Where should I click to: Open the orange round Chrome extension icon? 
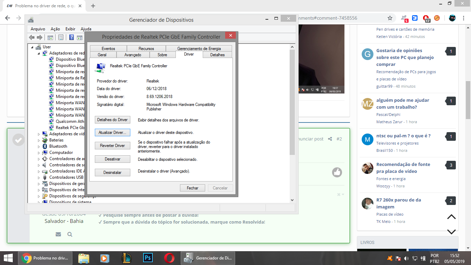(437, 18)
